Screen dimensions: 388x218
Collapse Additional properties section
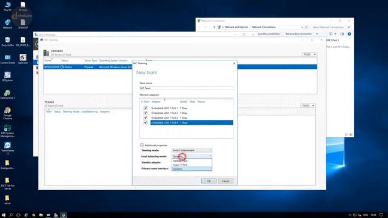(142, 145)
